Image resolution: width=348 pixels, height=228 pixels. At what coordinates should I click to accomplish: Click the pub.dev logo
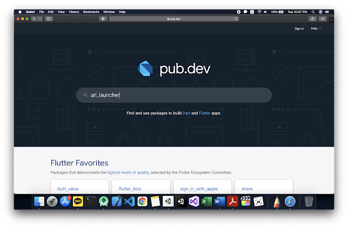click(x=174, y=69)
